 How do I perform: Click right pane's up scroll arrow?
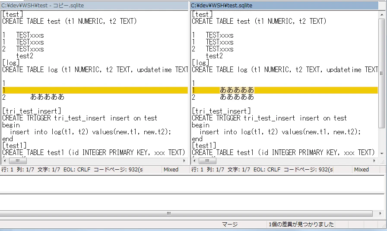(382, 15)
